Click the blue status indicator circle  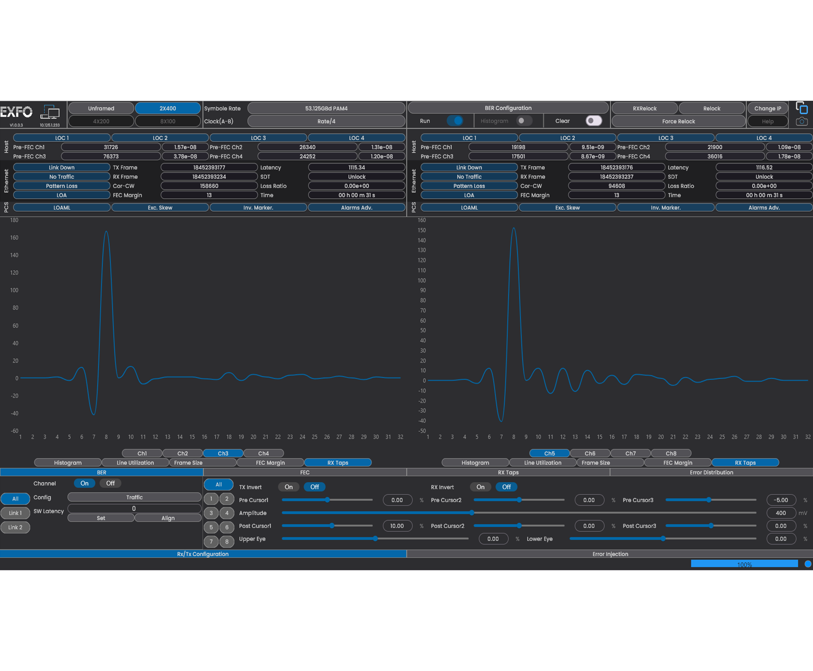point(808,564)
